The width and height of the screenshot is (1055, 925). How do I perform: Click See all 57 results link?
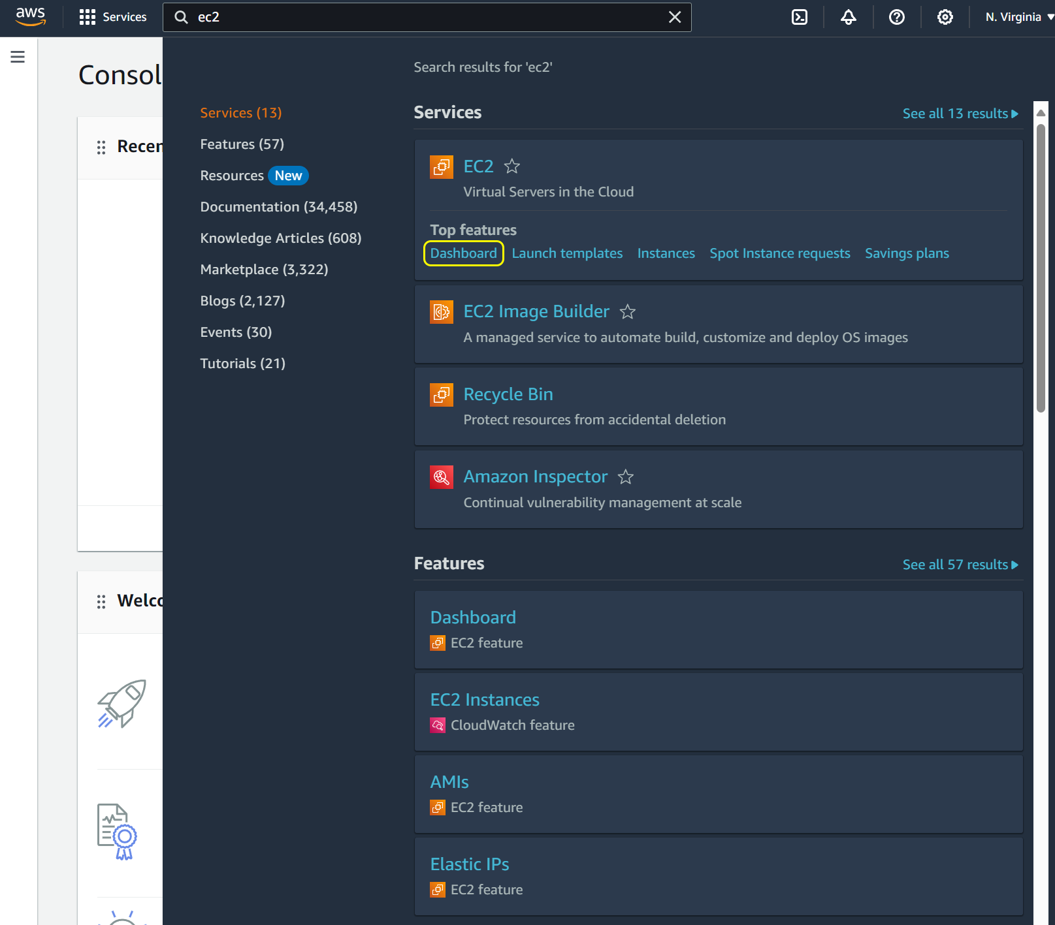960,565
